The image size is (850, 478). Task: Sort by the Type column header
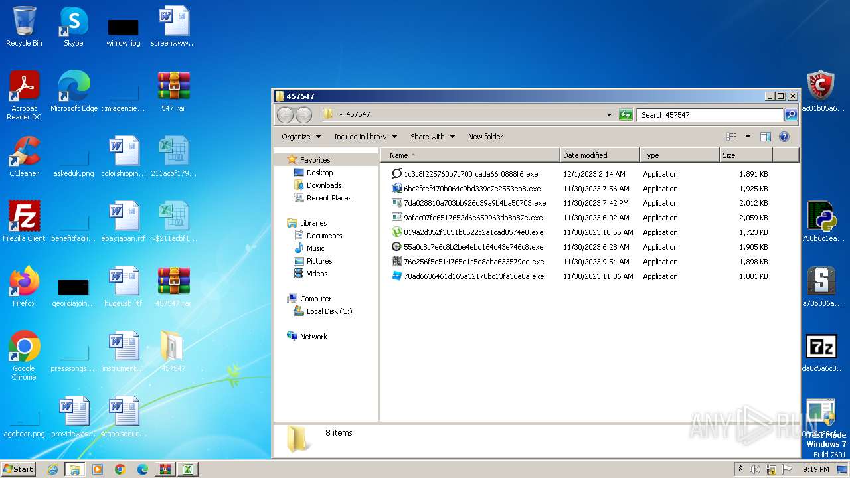click(x=679, y=155)
